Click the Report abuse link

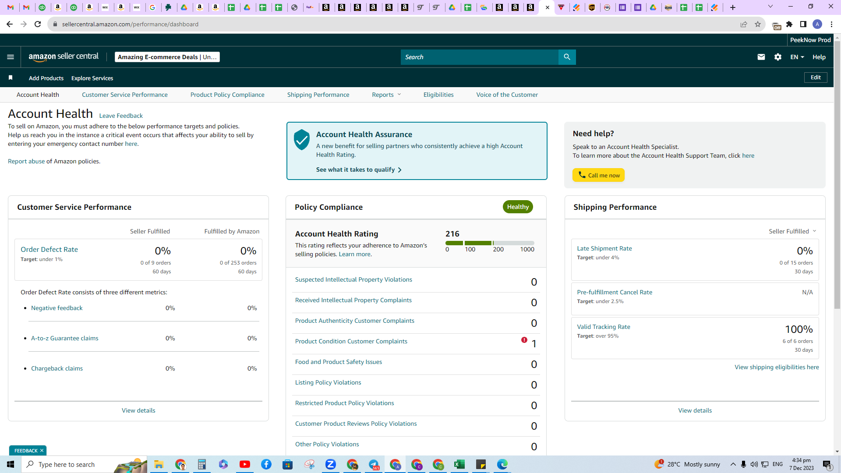click(26, 161)
